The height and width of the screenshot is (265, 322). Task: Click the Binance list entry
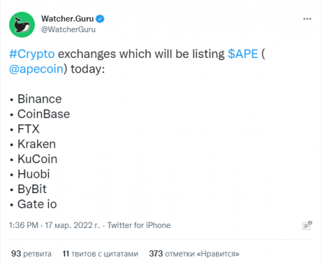click(x=40, y=99)
